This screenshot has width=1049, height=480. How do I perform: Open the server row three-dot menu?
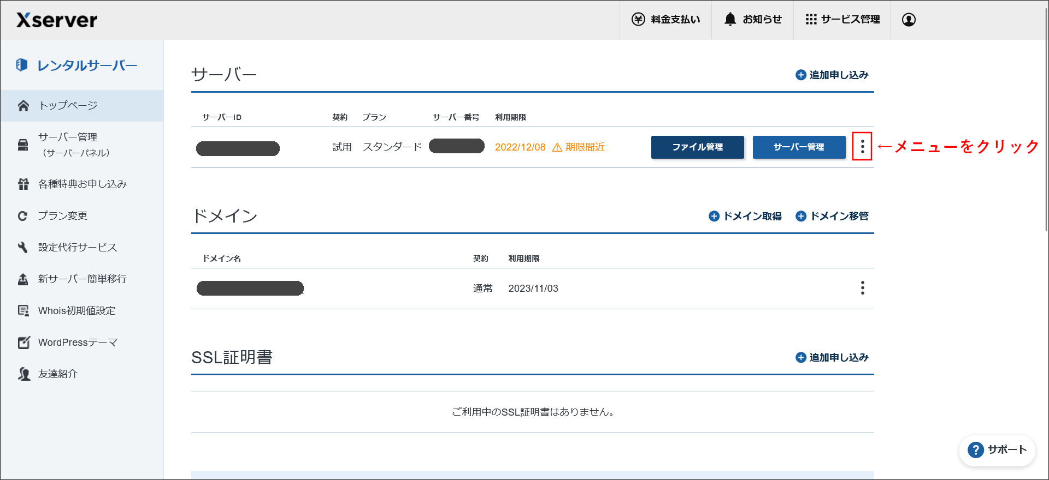(x=862, y=146)
